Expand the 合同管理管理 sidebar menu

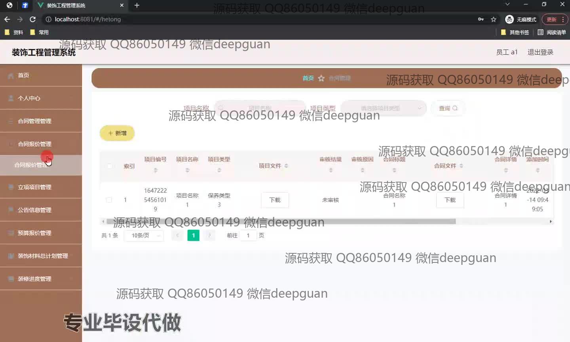(41, 121)
